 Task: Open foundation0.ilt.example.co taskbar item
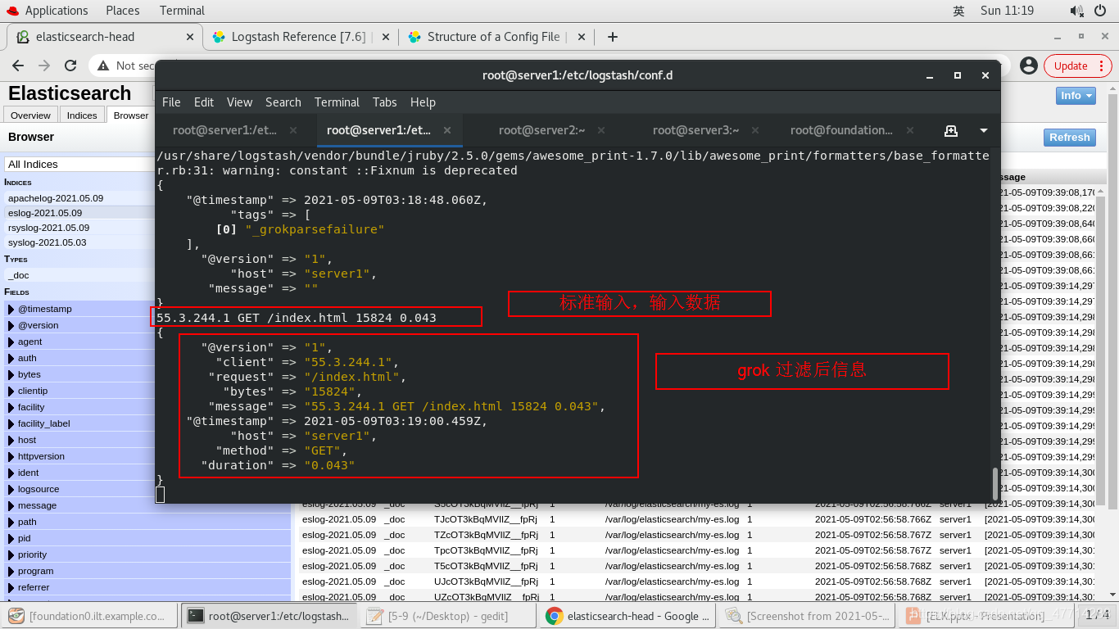(x=88, y=616)
